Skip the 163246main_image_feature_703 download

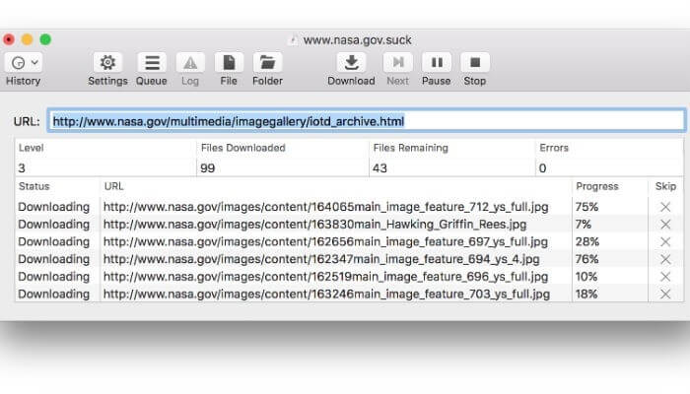665,294
